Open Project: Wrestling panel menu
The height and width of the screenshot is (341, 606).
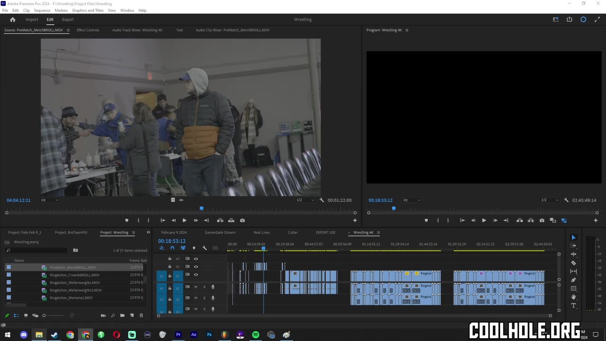(x=134, y=233)
